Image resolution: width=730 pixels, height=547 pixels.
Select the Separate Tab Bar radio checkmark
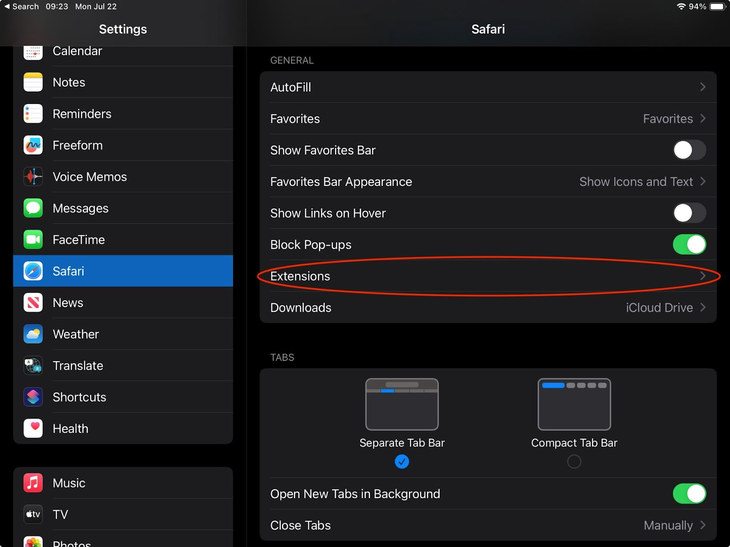tap(401, 462)
